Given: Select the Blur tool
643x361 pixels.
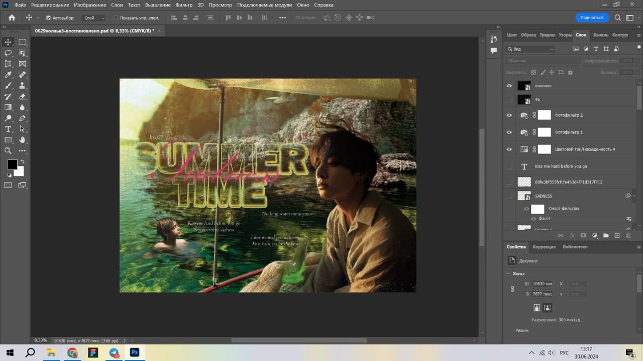Looking at the screenshot, I should pos(22,107).
